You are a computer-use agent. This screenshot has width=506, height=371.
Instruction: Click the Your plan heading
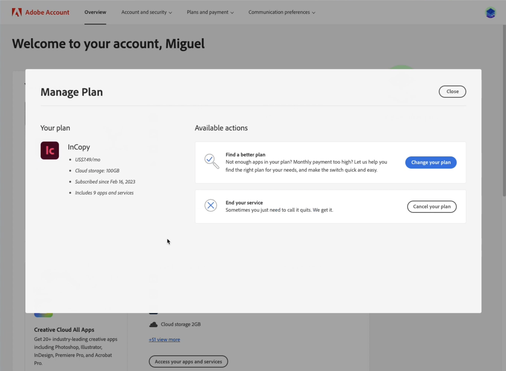pos(55,128)
